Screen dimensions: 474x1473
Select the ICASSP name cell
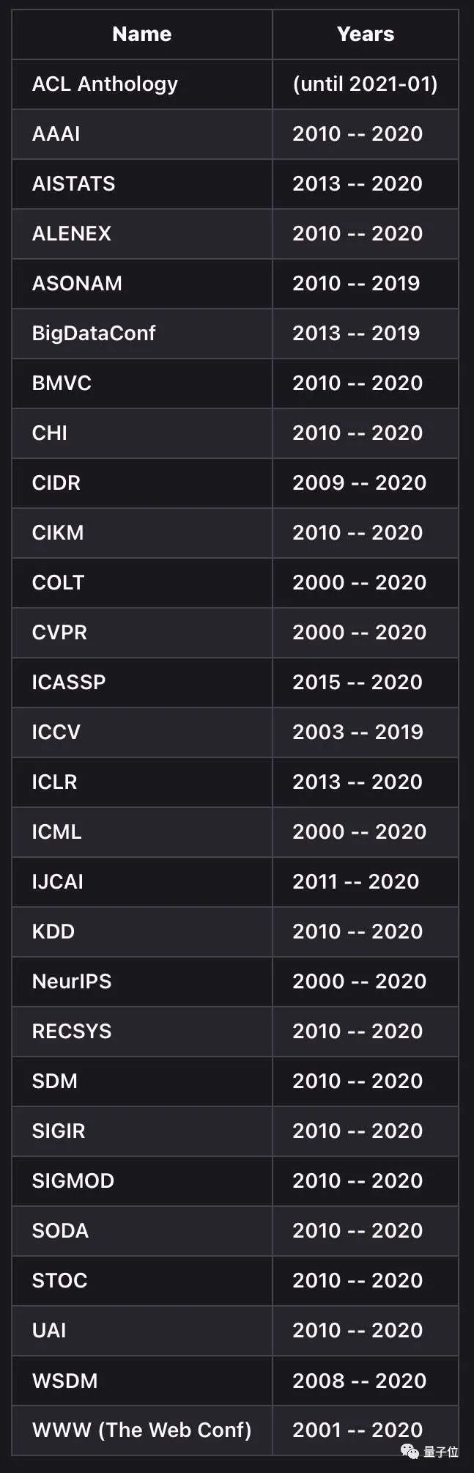69,682
